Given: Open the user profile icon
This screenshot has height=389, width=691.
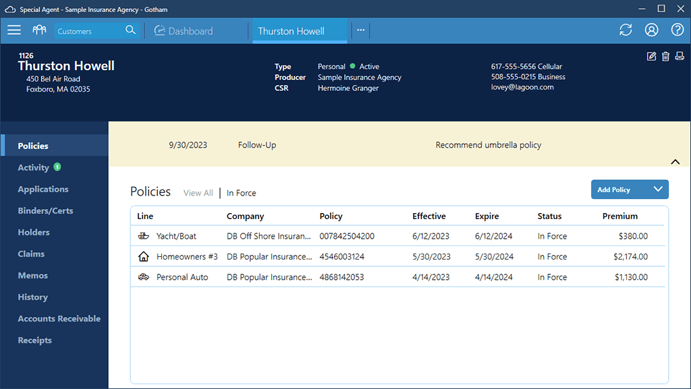Looking at the screenshot, I should click(x=651, y=30).
